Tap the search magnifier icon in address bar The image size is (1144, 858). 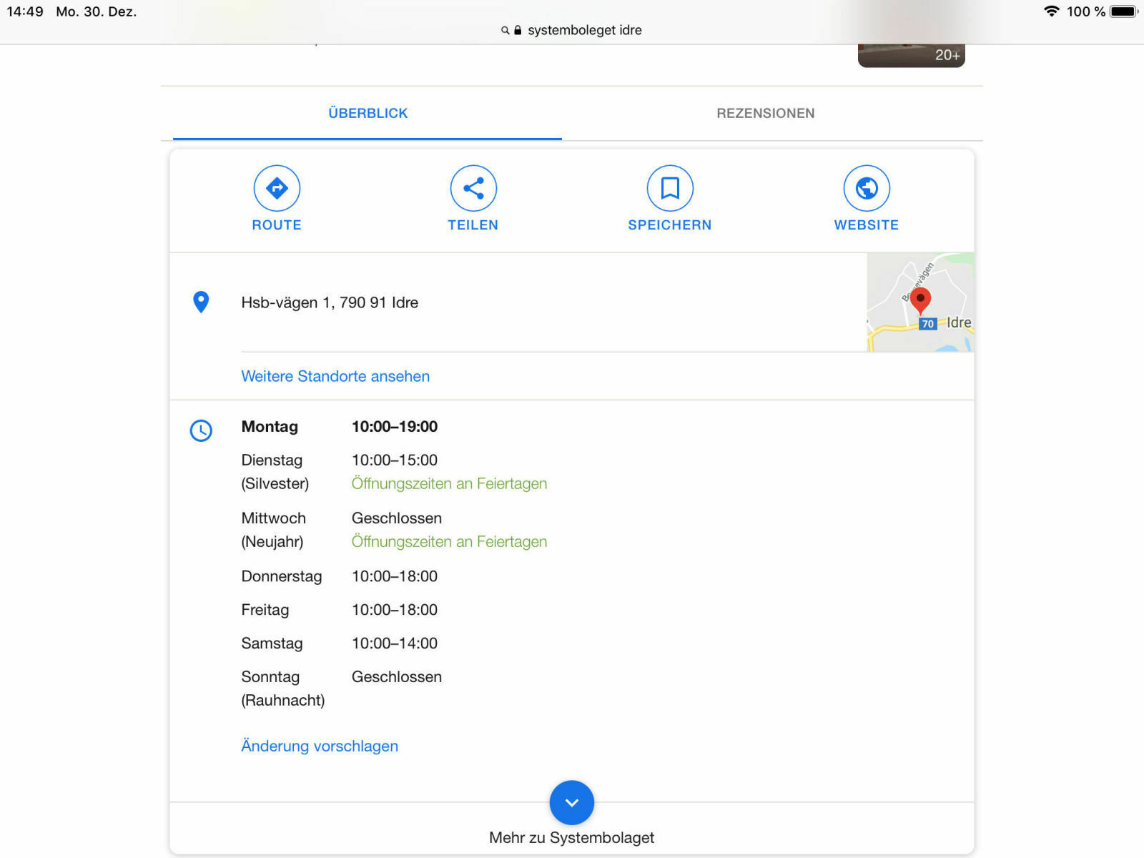coord(506,30)
